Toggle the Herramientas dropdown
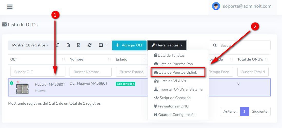The image size is (282, 128). tap(167, 45)
